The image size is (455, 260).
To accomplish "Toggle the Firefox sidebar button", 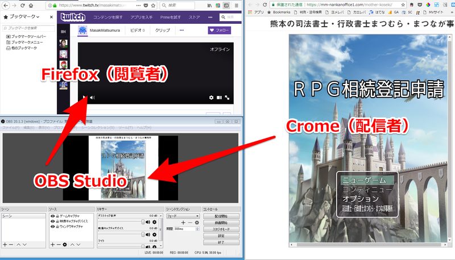I will (226, 6).
